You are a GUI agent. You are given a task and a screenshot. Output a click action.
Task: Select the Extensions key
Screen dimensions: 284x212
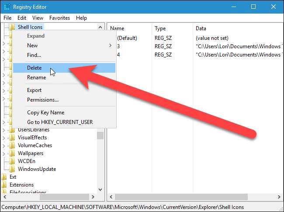[x=21, y=185]
